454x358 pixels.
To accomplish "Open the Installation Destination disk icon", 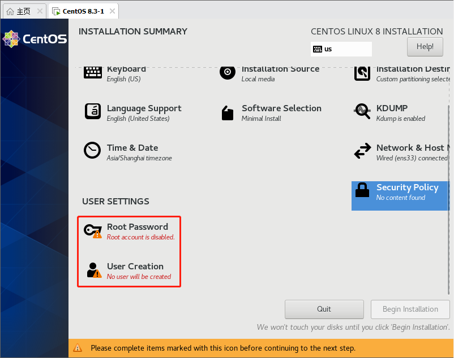I will coord(362,73).
